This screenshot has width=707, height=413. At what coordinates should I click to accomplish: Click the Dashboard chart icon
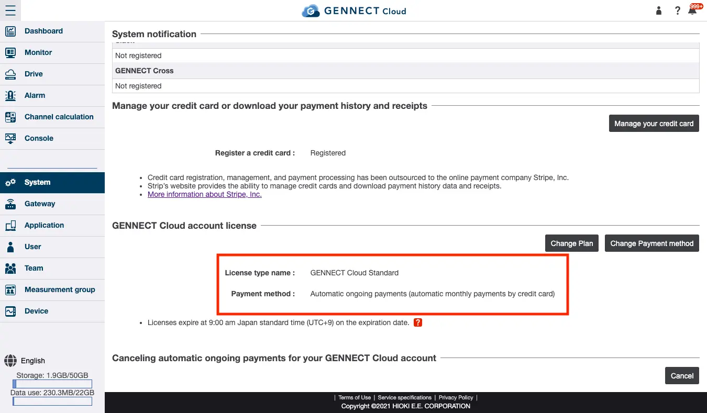click(10, 31)
